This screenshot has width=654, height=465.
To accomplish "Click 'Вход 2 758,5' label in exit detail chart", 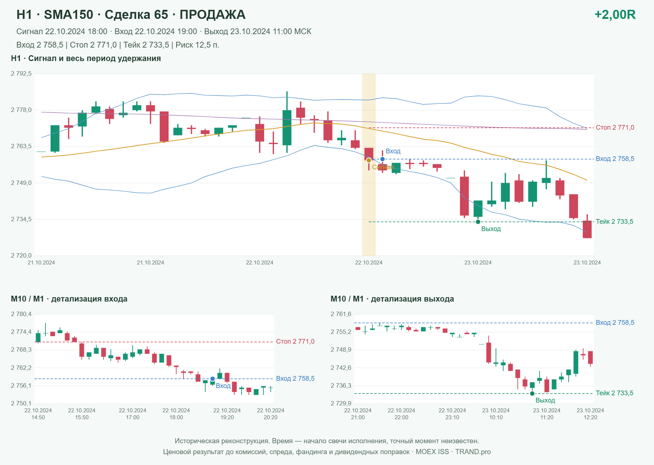I will [x=615, y=323].
